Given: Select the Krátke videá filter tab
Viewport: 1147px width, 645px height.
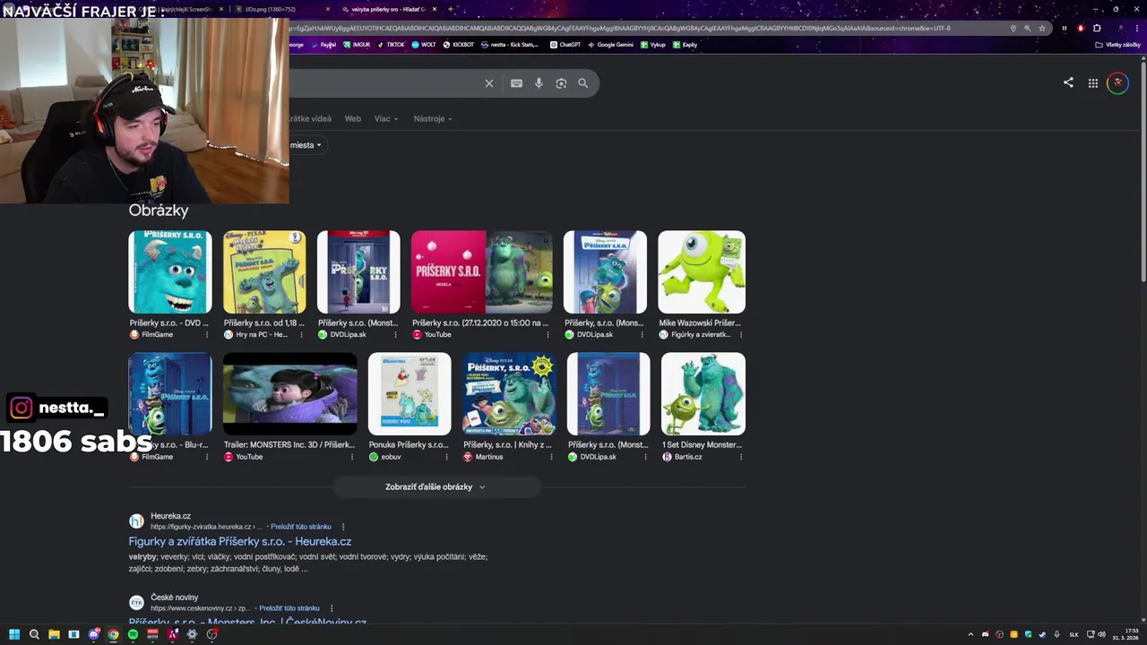Looking at the screenshot, I should (x=309, y=118).
